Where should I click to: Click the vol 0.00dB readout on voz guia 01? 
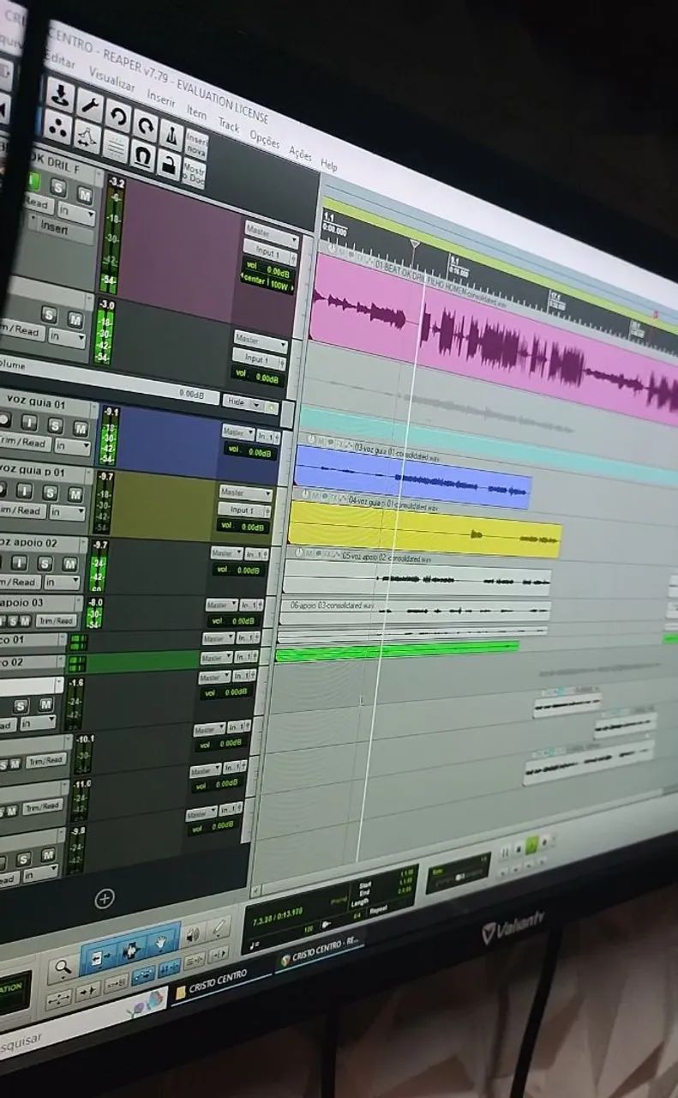(x=249, y=451)
